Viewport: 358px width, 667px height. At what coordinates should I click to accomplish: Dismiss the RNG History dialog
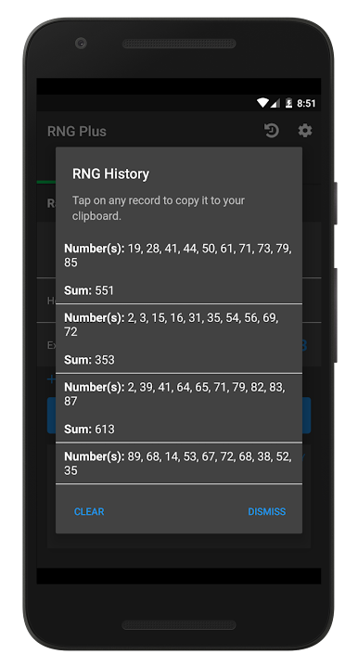coord(266,512)
